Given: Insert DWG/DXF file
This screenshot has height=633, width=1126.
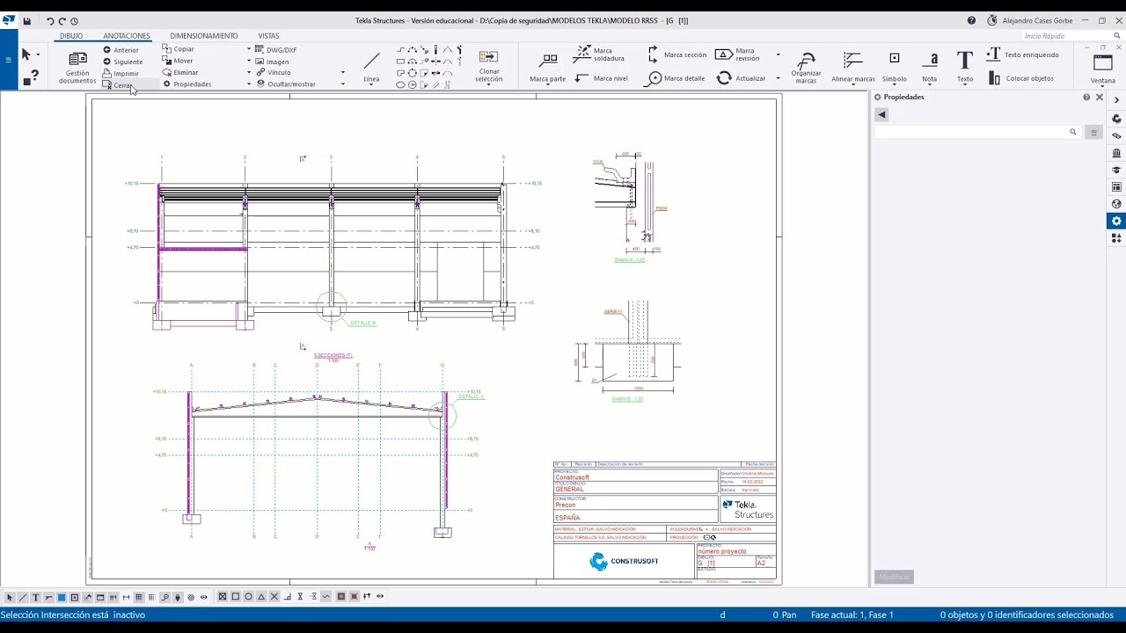Looking at the screenshot, I should pos(276,50).
